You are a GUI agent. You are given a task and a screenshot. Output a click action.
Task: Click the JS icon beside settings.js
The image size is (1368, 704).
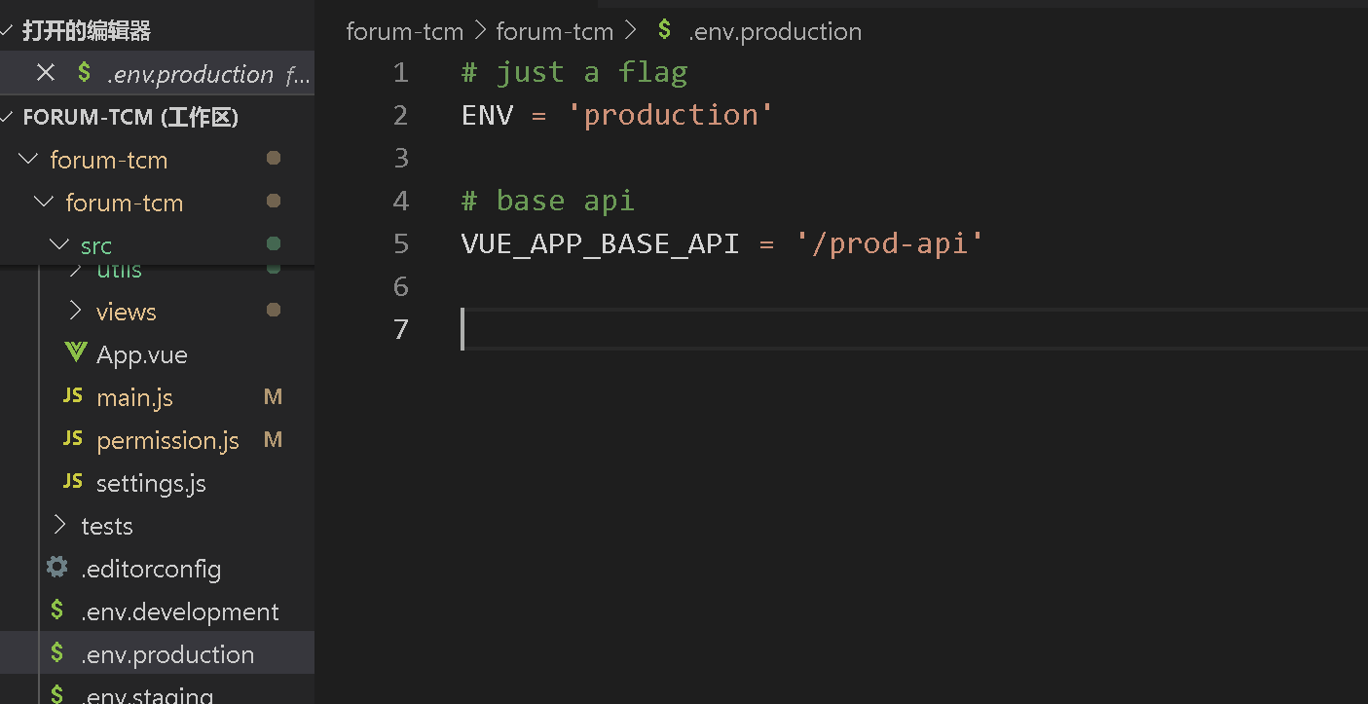(73, 482)
